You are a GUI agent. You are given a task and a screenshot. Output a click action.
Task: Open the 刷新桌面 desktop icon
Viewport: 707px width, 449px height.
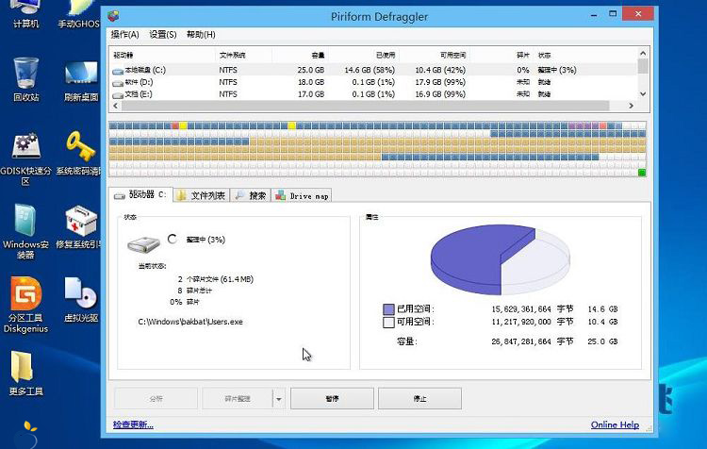click(x=81, y=80)
